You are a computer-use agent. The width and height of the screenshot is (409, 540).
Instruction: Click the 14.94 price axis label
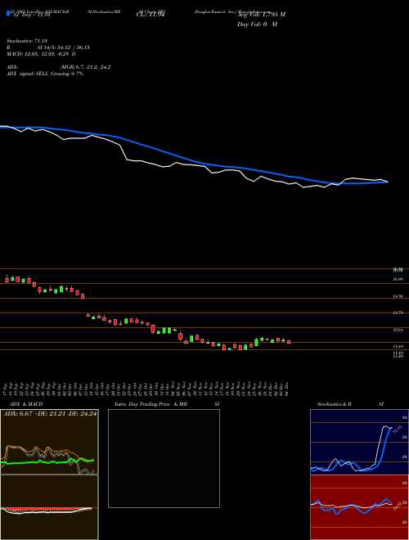(398, 296)
